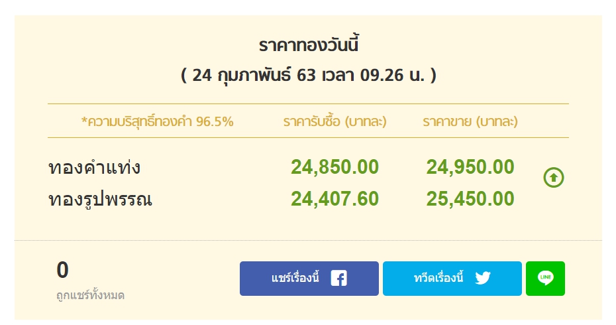Select the ราคารับซื้อ (บาทละ) column header
This screenshot has height=325, width=616.
tap(334, 122)
